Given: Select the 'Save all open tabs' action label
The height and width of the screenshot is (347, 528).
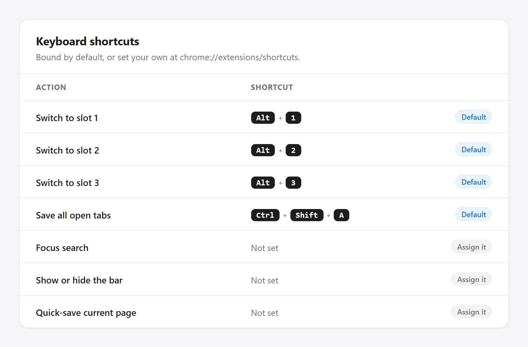Looking at the screenshot, I should click(73, 215).
